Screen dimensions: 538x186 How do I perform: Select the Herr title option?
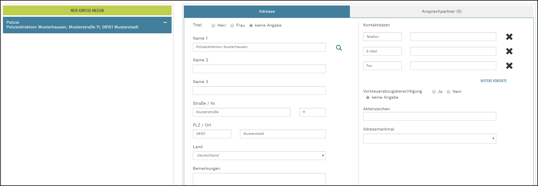point(213,25)
